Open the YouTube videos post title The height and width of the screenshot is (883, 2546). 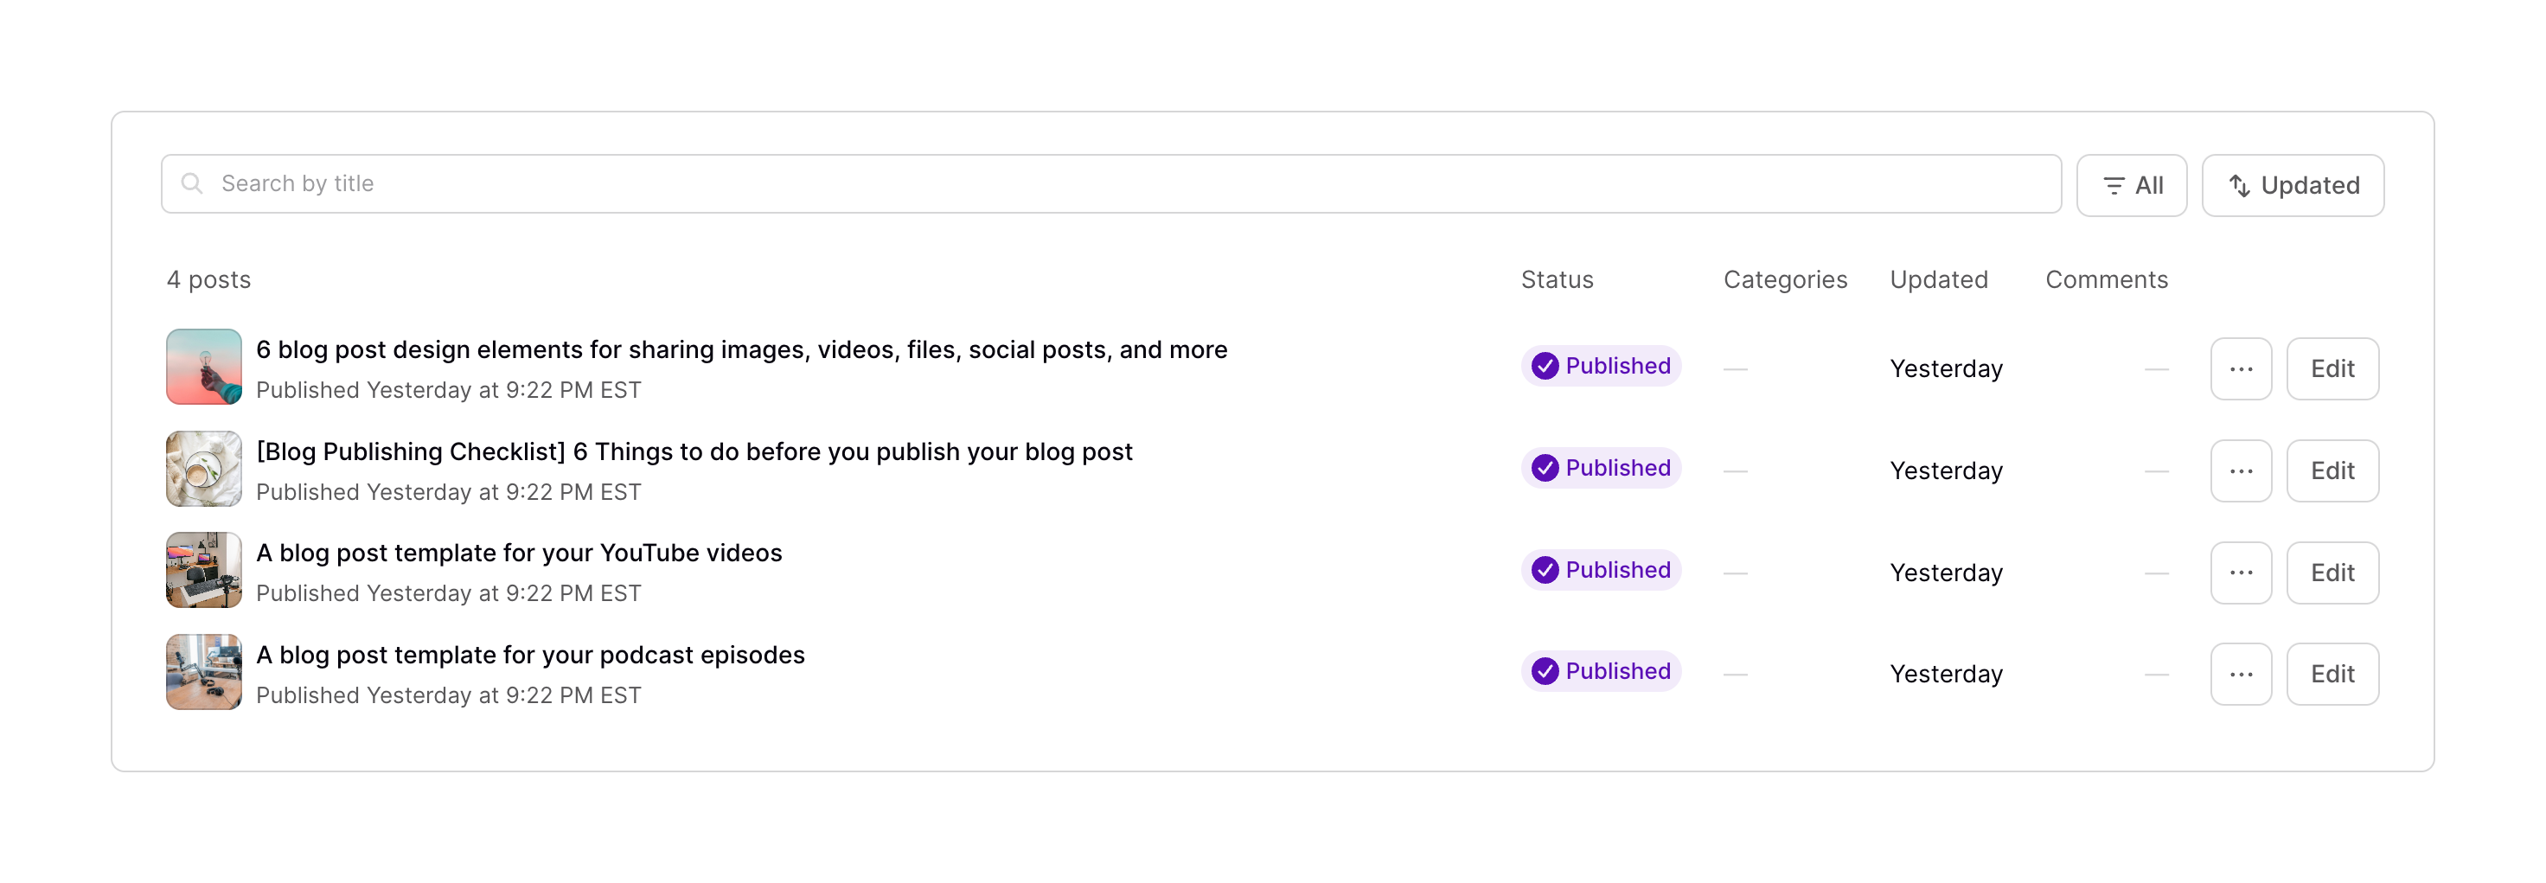pos(519,553)
